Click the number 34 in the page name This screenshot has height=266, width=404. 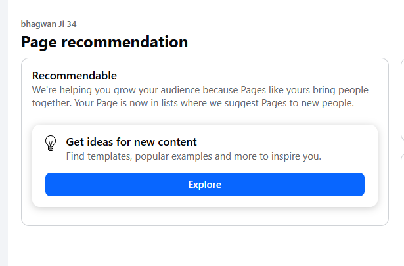72,24
